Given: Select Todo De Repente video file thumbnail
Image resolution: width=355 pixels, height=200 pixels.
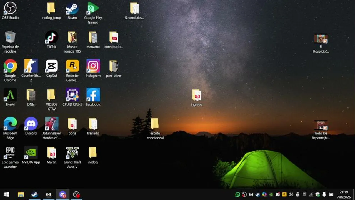Looking at the screenshot, I should pyautogui.click(x=321, y=130).
